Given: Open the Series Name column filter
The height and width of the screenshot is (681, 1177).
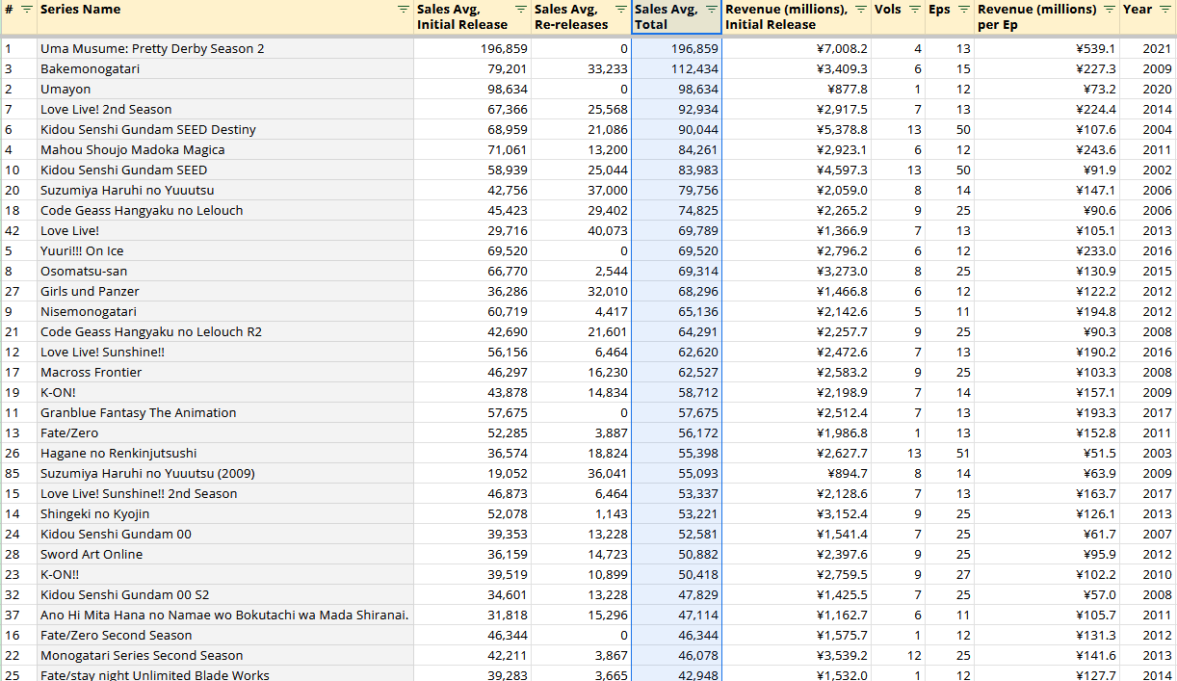Looking at the screenshot, I should point(404,10).
